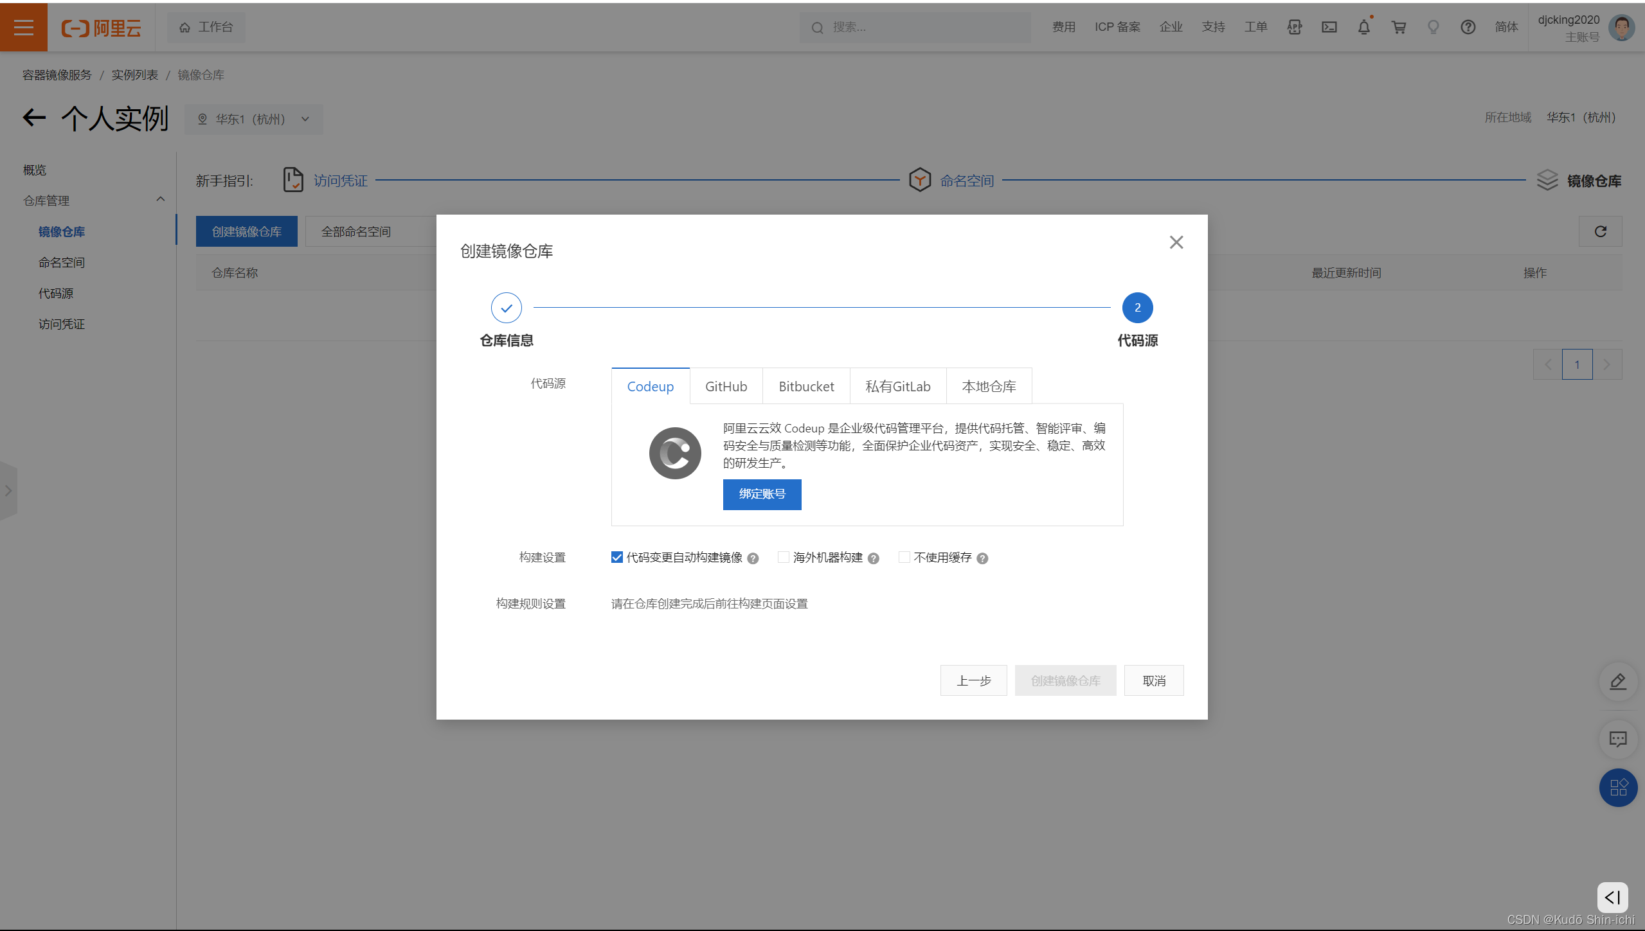Open the 支持 menu

point(1213,27)
